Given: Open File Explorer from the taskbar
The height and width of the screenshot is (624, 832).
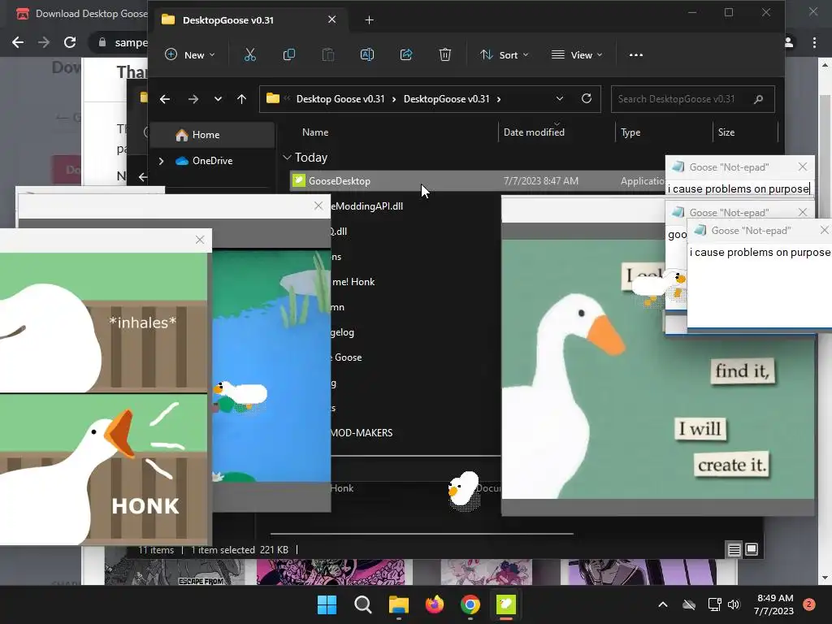Looking at the screenshot, I should pyautogui.click(x=398, y=604).
